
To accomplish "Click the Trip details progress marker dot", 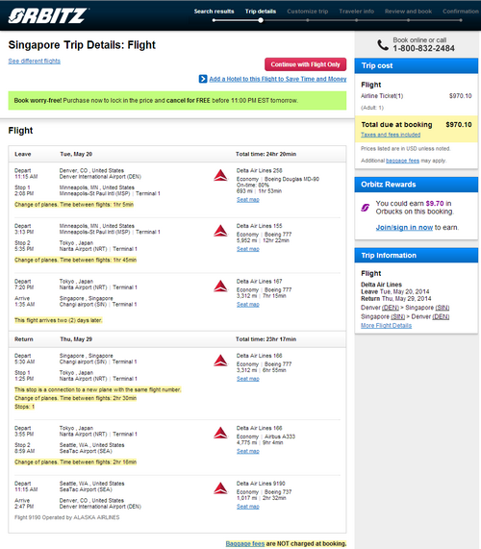I will [x=261, y=20].
